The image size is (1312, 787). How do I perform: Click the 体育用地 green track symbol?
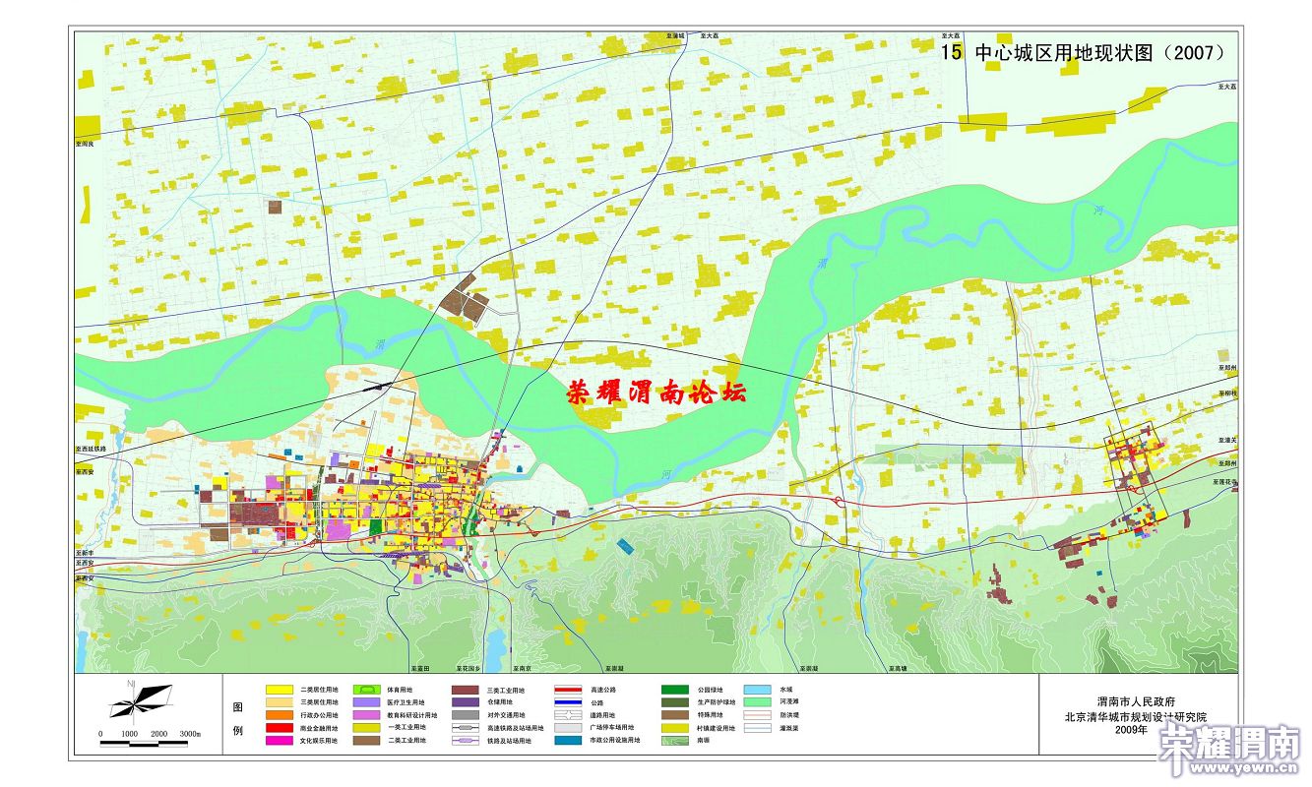coord(367,691)
